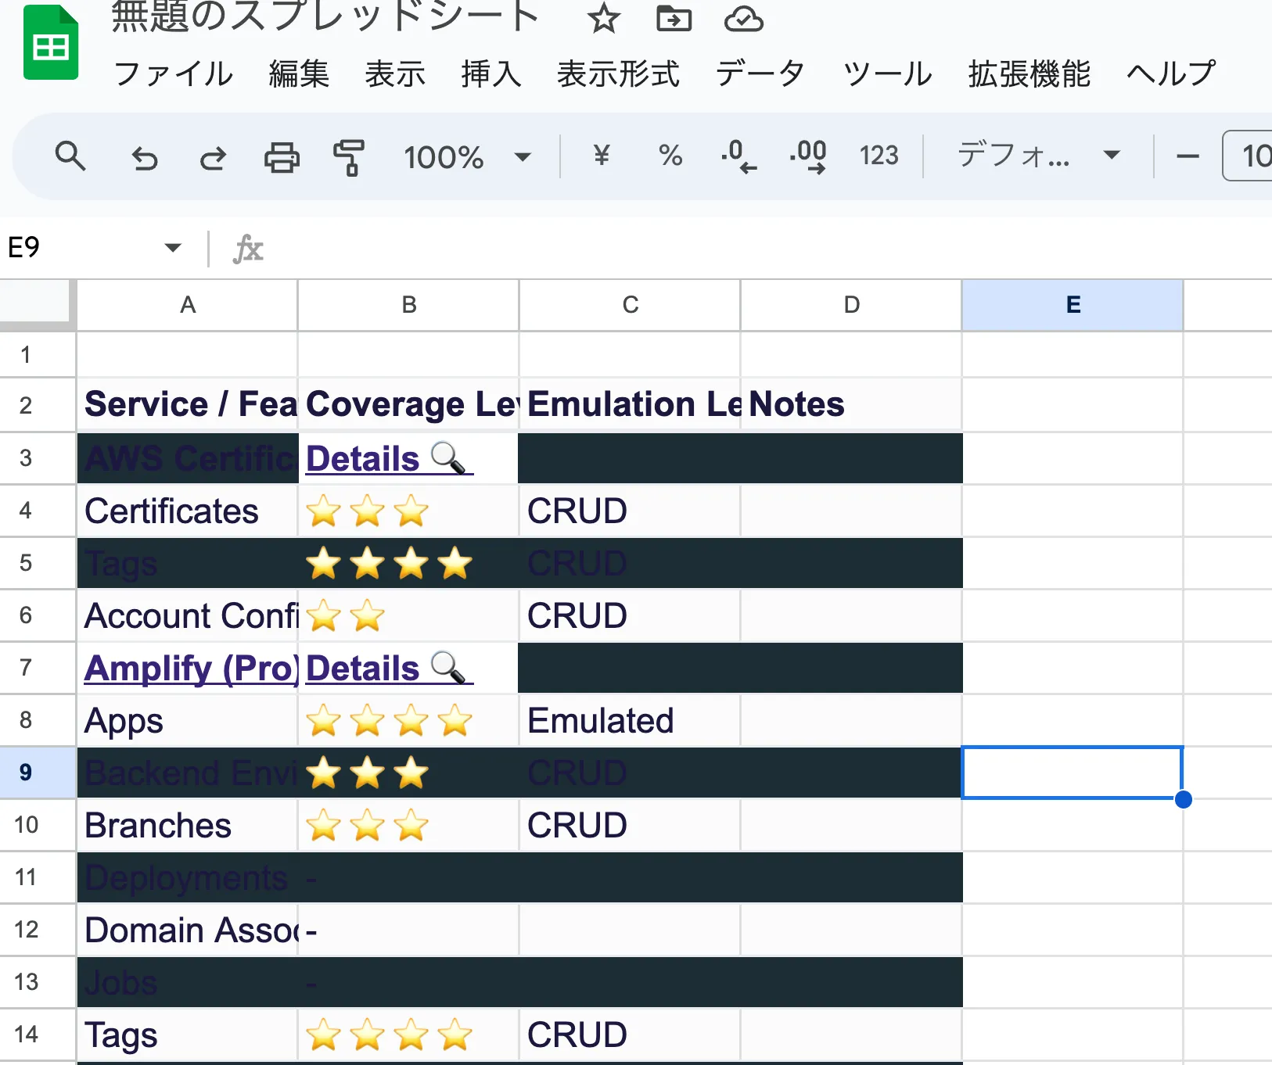
Task: Open the デフォ... font dropdown
Action: point(1039,156)
